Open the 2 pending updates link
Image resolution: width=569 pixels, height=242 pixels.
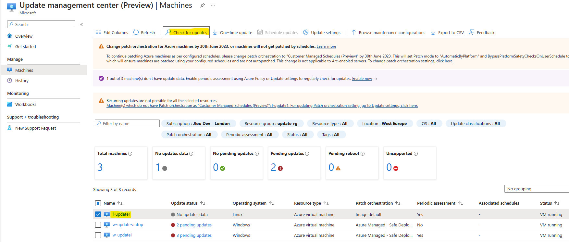(x=194, y=225)
